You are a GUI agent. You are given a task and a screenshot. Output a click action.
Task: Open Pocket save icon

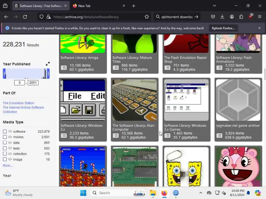coord(213,17)
